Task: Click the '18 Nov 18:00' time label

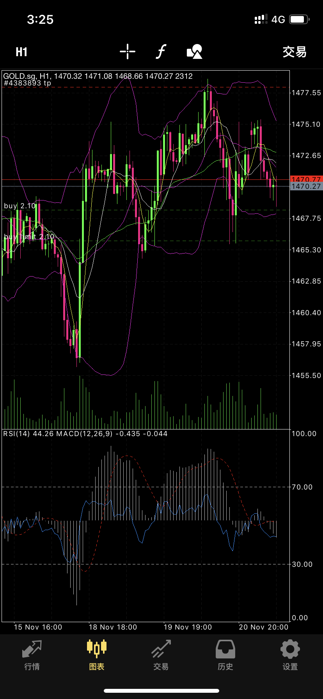Action: coord(113,627)
